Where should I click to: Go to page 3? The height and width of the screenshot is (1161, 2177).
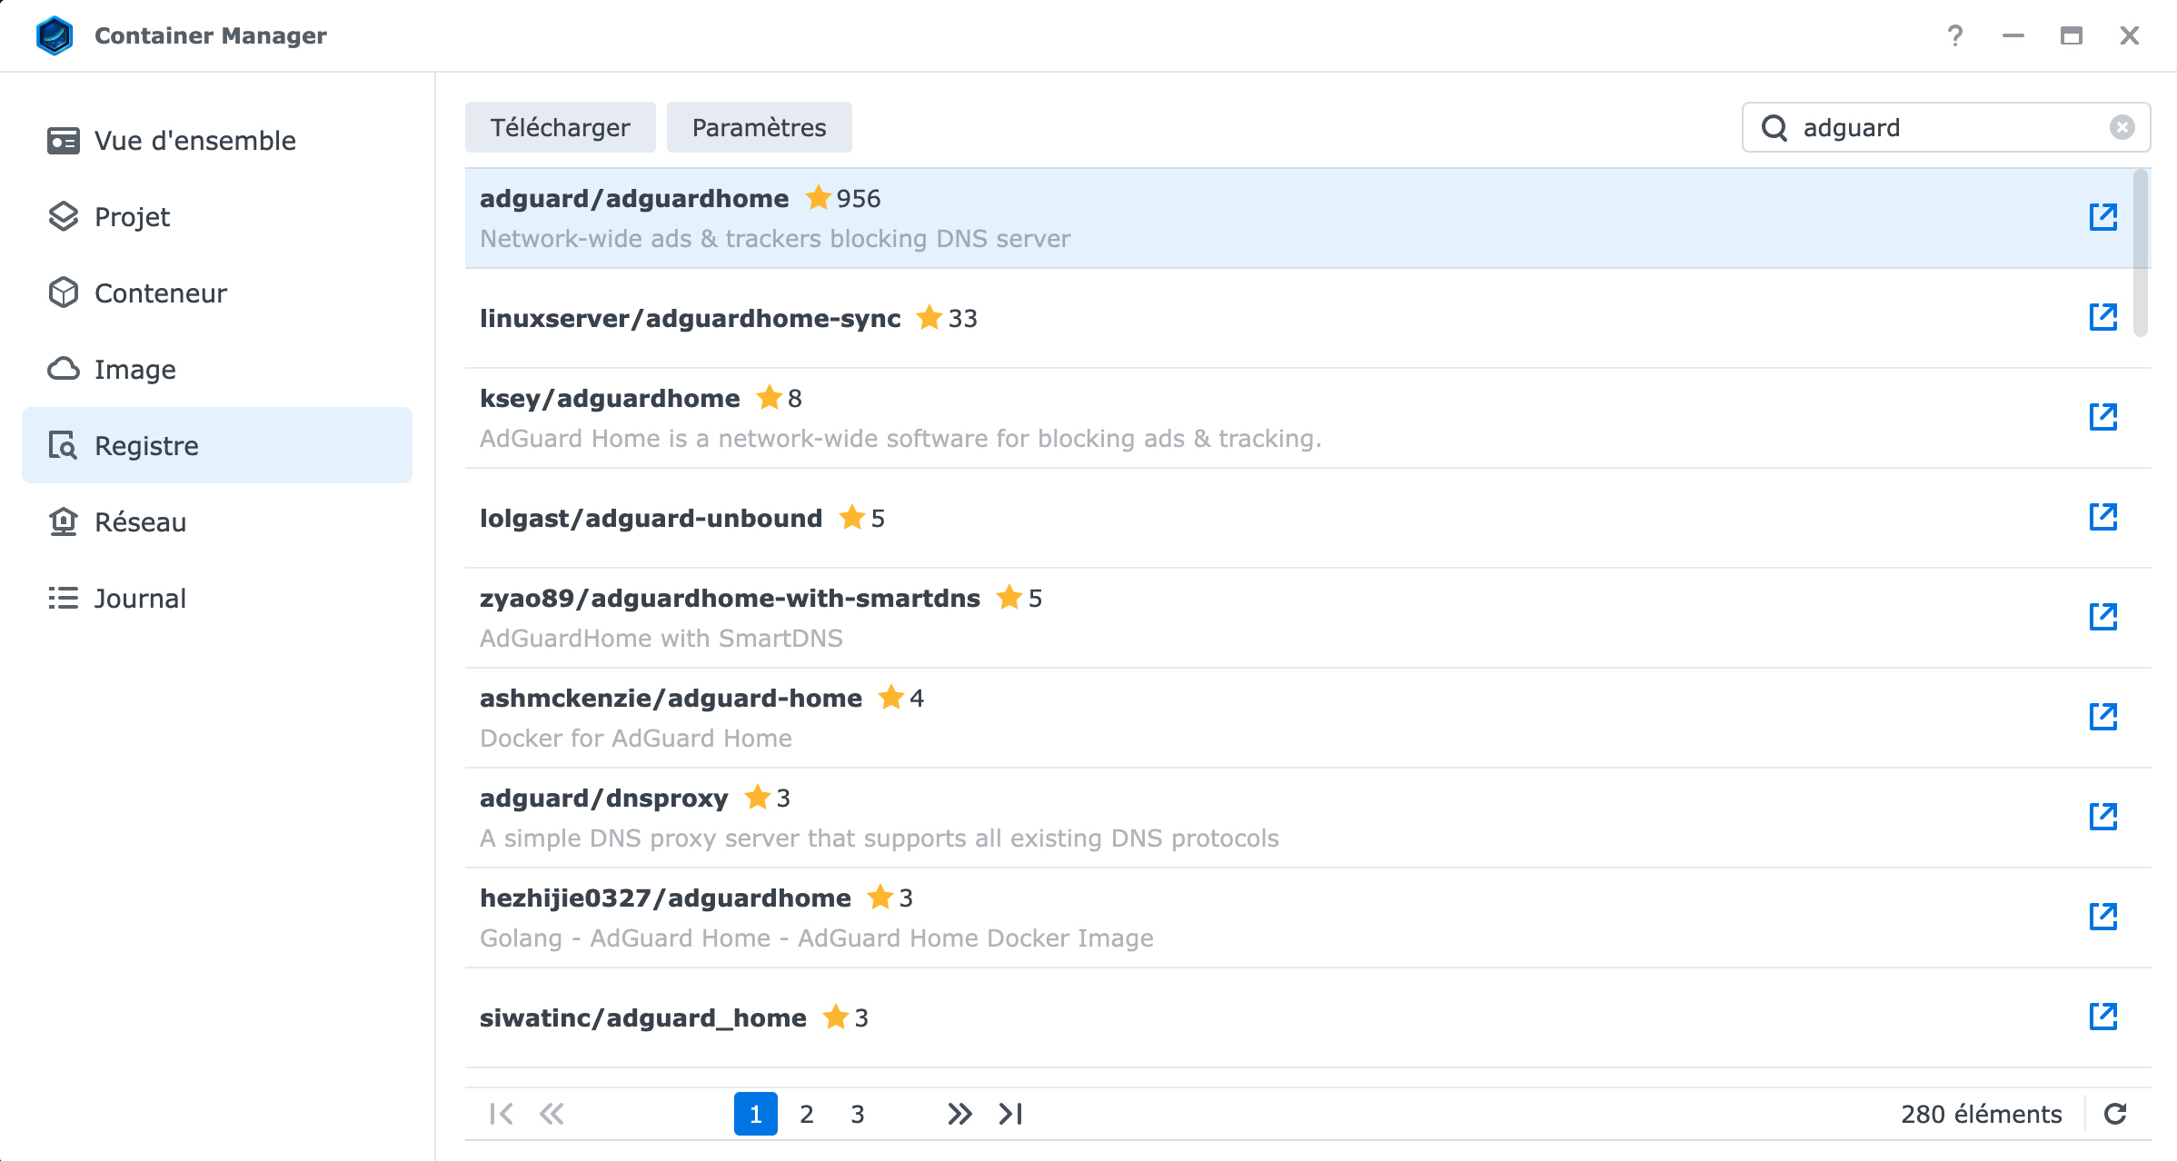pyautogui.click(x=857, y=1114)
